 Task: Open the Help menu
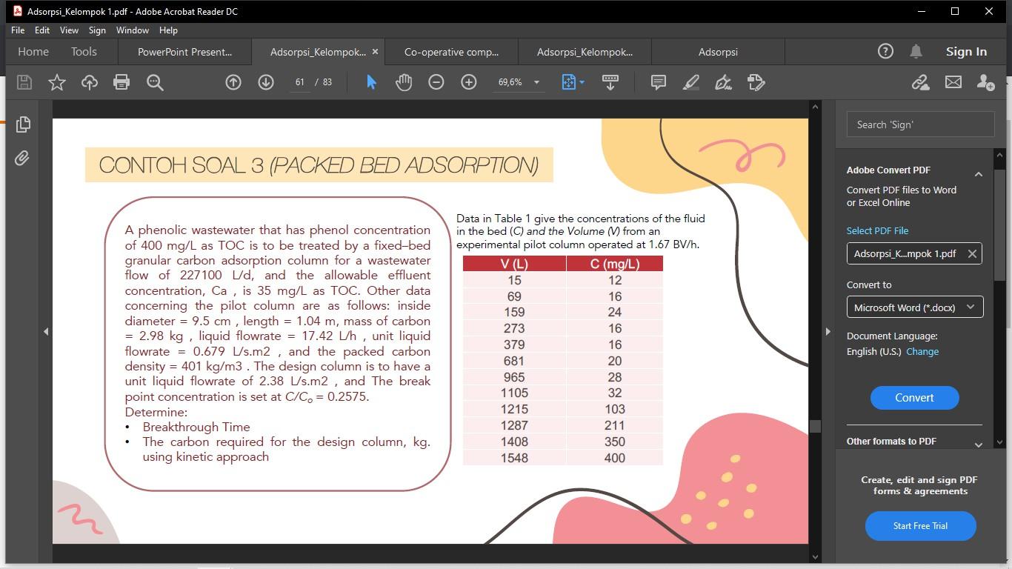point(168,30)
